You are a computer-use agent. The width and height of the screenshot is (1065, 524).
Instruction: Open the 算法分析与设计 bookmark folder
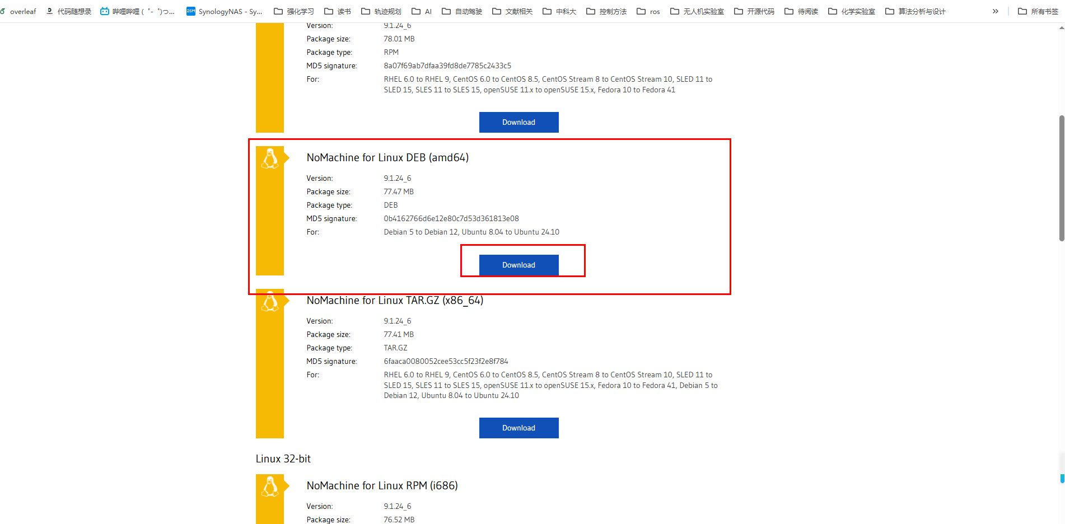point(915,11)
